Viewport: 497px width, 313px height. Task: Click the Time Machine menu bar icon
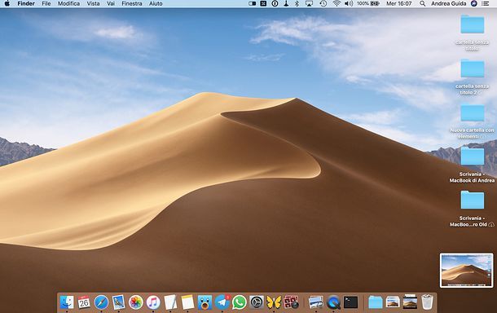pyautogui.click(x=323, y=3)
